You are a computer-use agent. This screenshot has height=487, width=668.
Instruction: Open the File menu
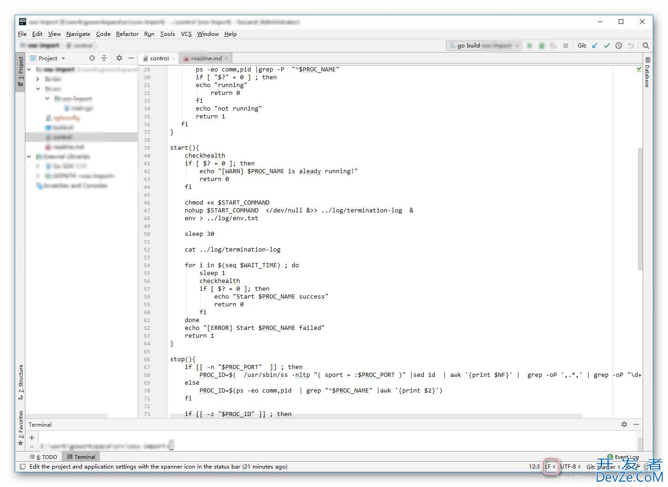22,34
